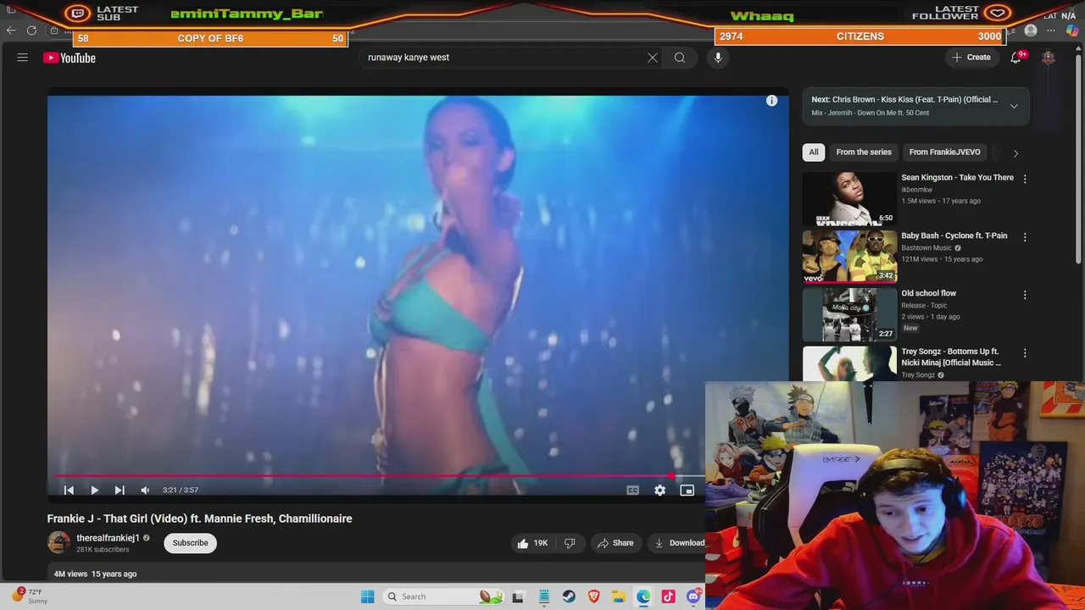Skip to the next video
1085x610 pixels.
[x=120, y=490]
